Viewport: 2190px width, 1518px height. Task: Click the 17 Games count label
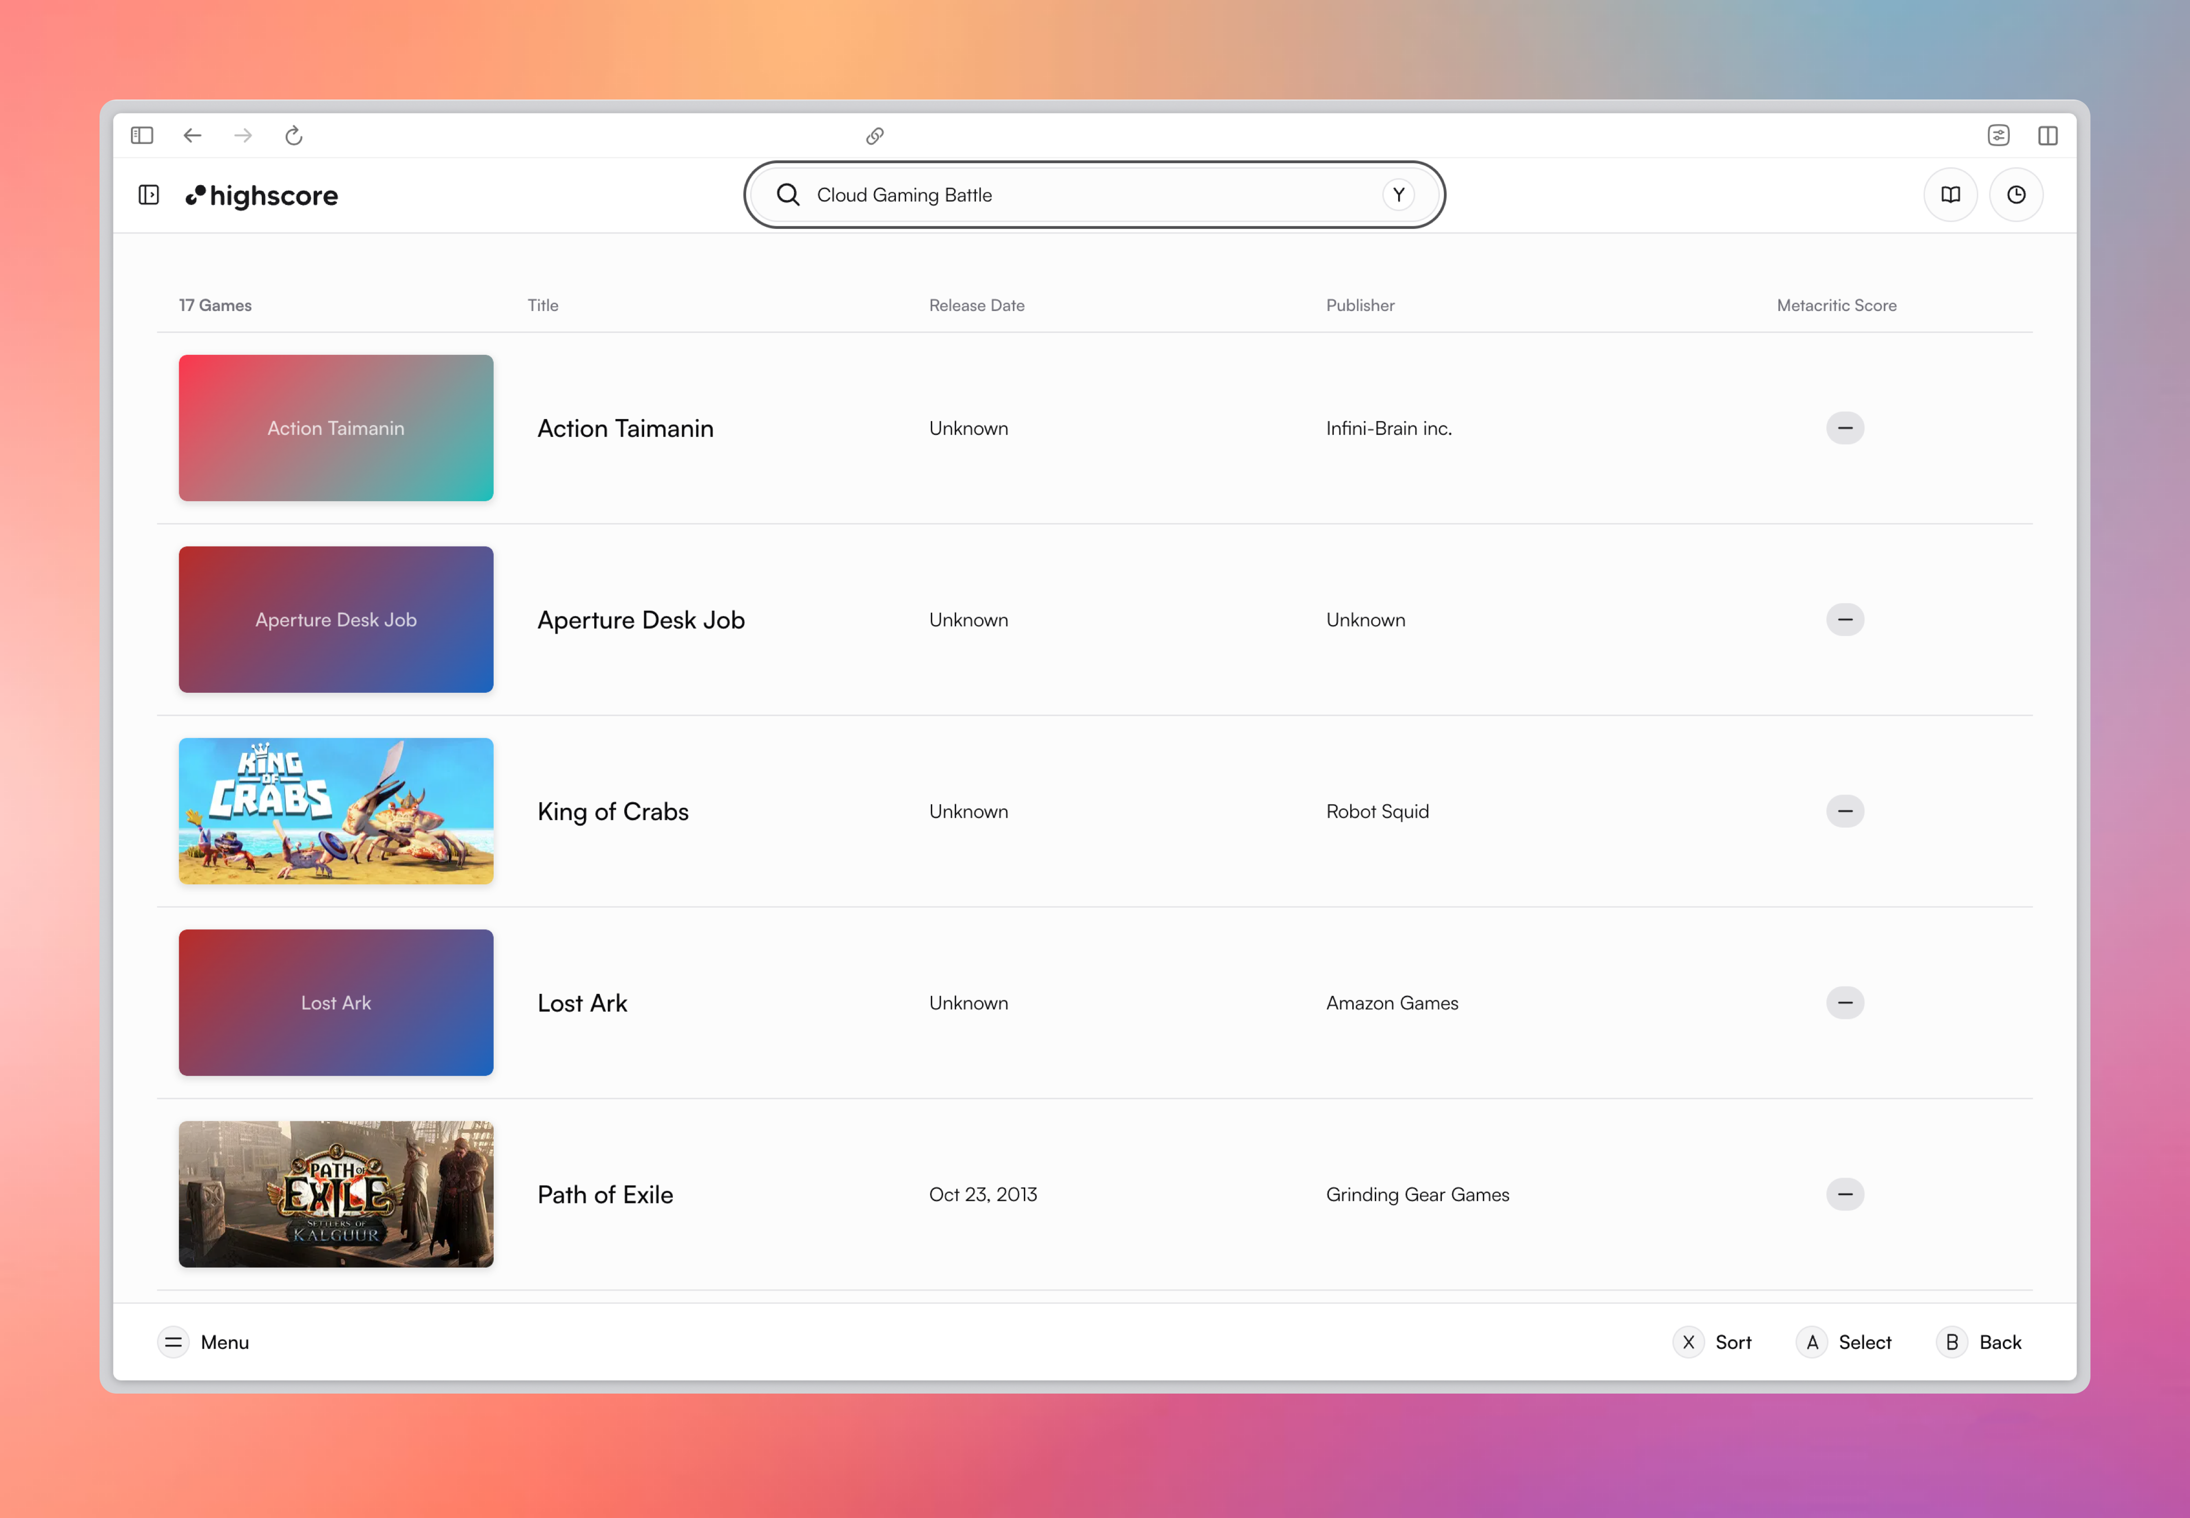pos(215,305)
